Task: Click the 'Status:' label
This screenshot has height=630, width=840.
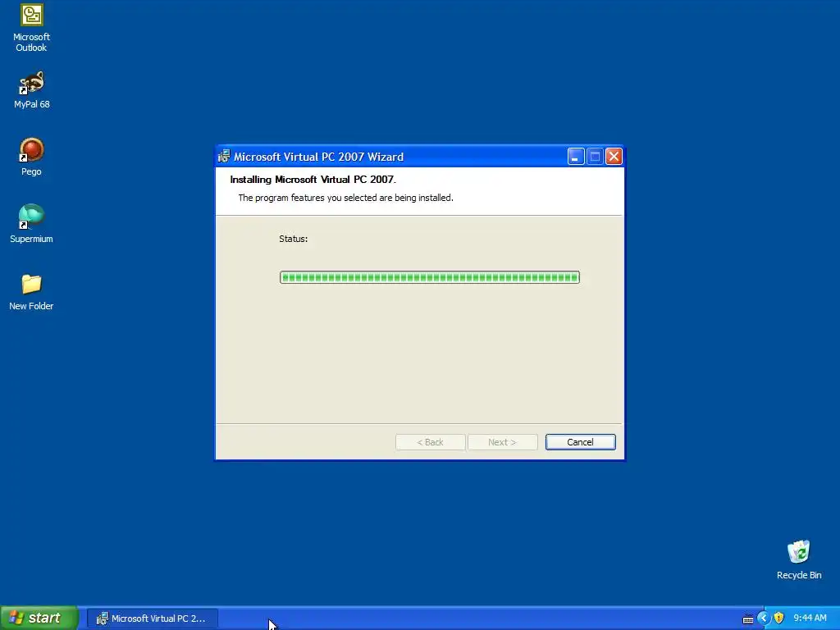Action: (x=293, y=239)
